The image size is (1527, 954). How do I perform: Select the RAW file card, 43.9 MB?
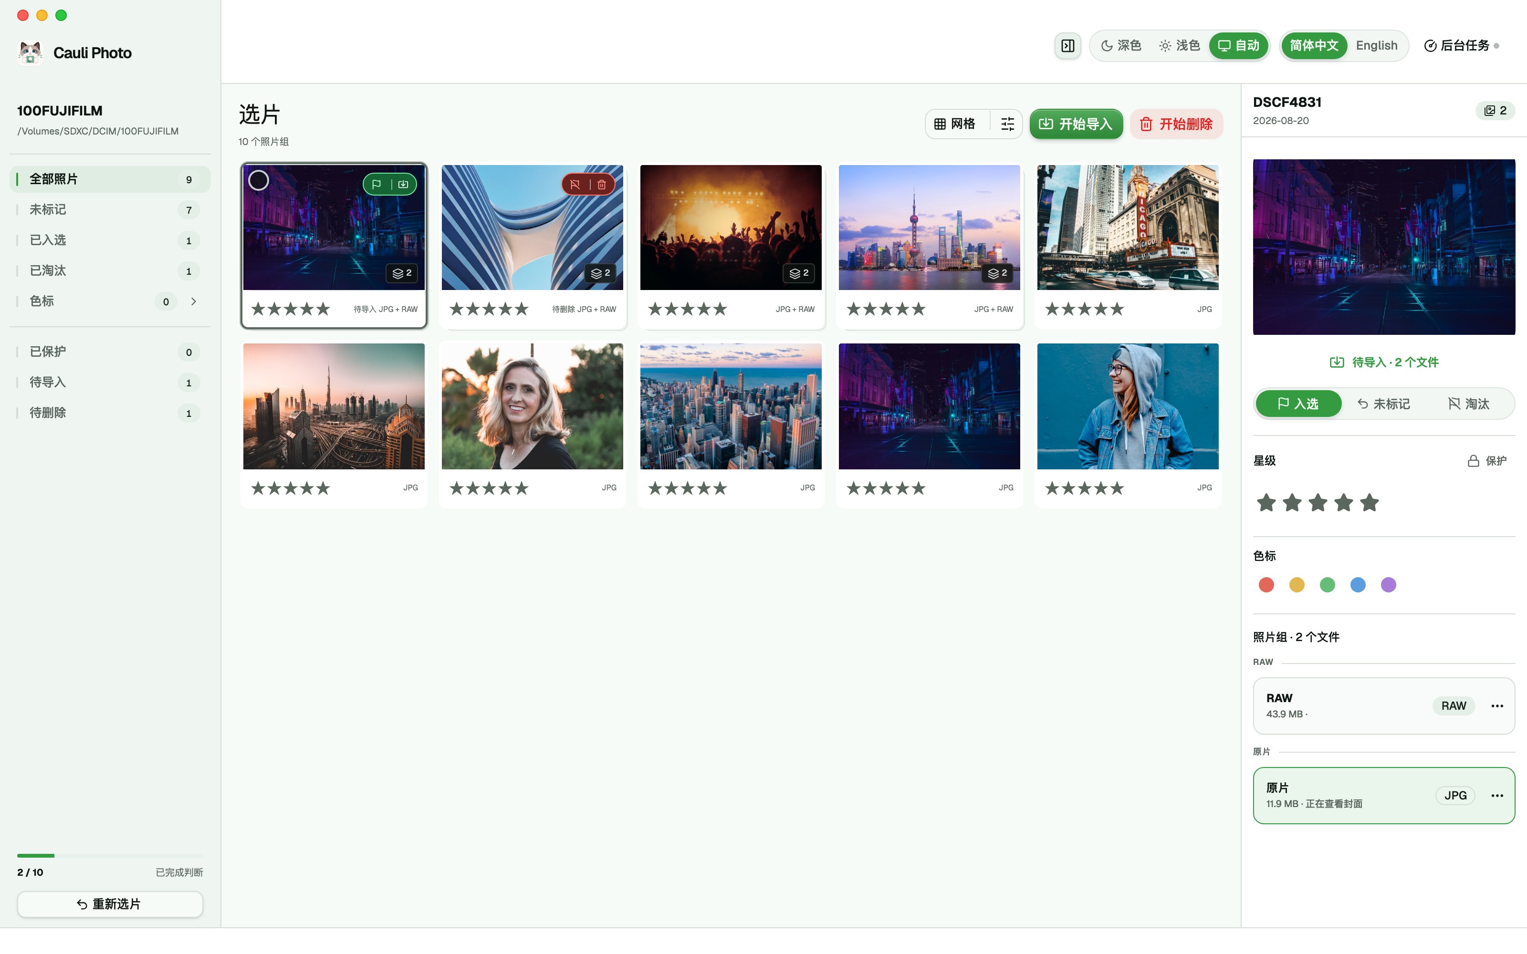coord(1384,706)
